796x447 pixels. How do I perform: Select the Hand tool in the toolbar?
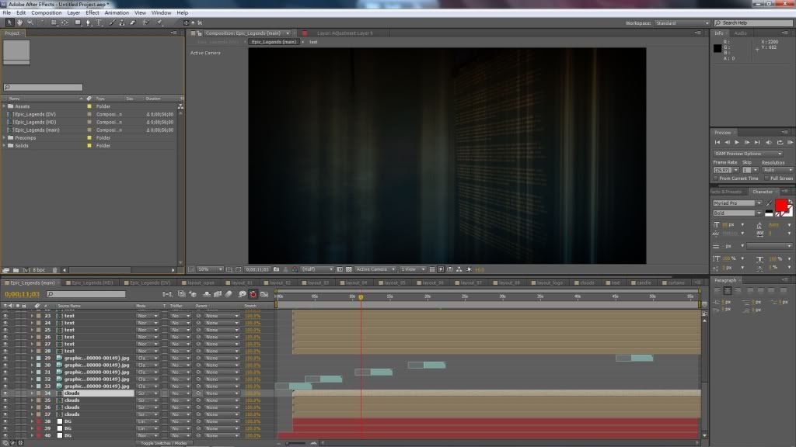[x=19, y=23]
